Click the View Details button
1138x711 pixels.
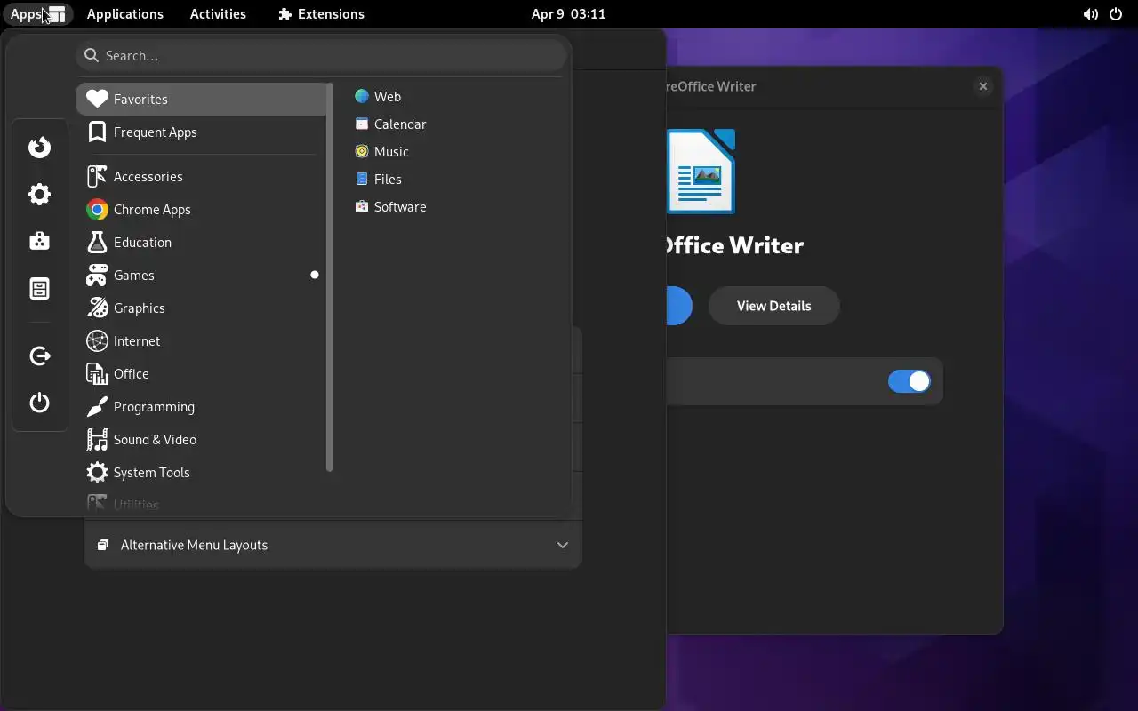pos(773,306)
